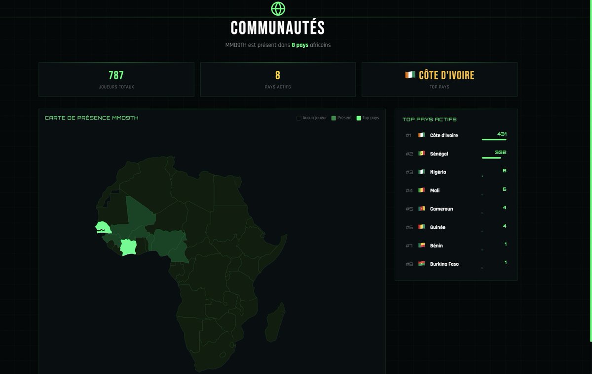This screenshot has height=374, width=592.
Task: Click the 431 player count value
Action: (x=502, y=134)
